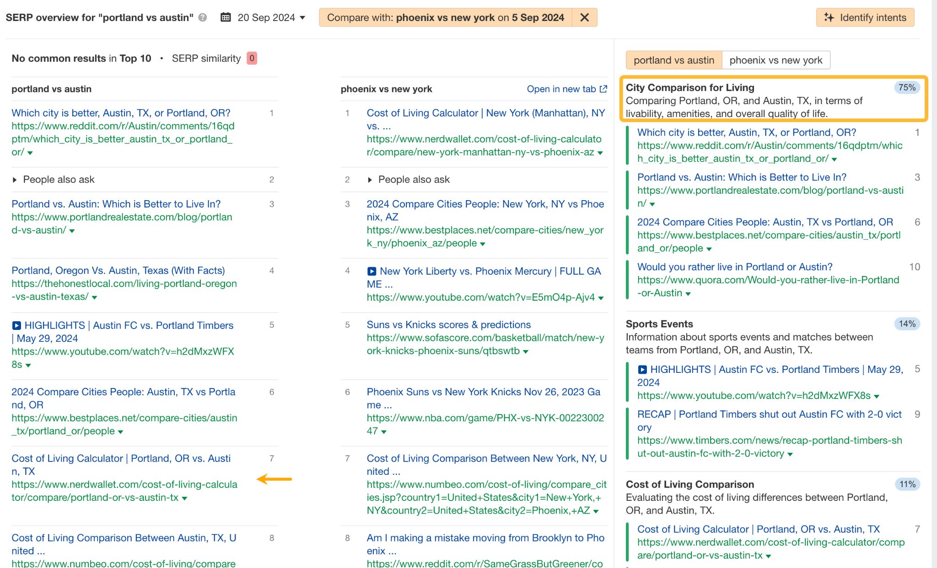Click the calendar icon next to the date

pyautogui.click(x=225, y=17)
